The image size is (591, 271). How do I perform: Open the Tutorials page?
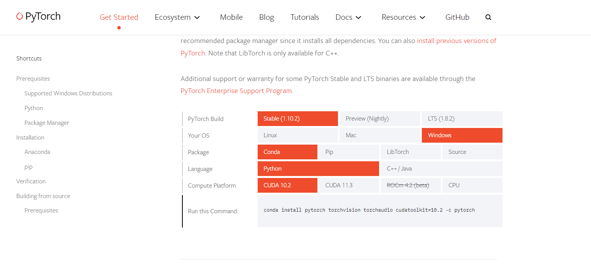point(305,17)
